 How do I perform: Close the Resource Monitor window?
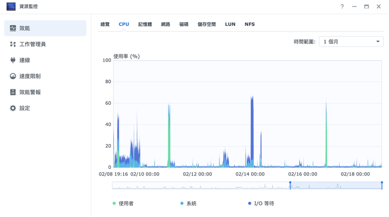[379, 6]
